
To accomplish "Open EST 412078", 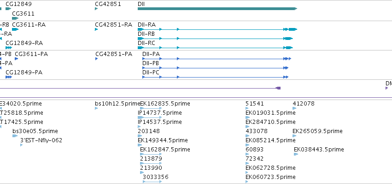I will 294,108.
